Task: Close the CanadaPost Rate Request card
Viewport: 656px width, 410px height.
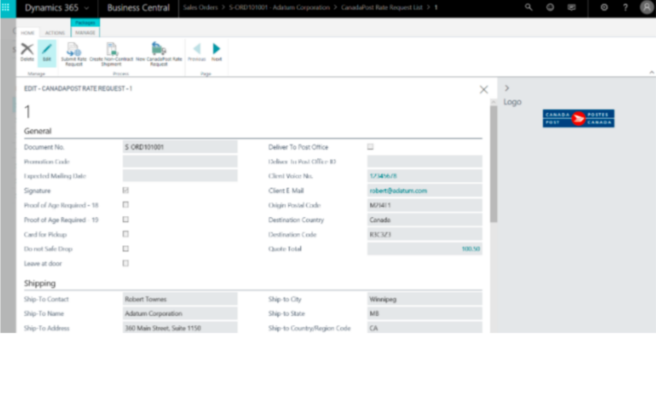Action: pos(484,89)
